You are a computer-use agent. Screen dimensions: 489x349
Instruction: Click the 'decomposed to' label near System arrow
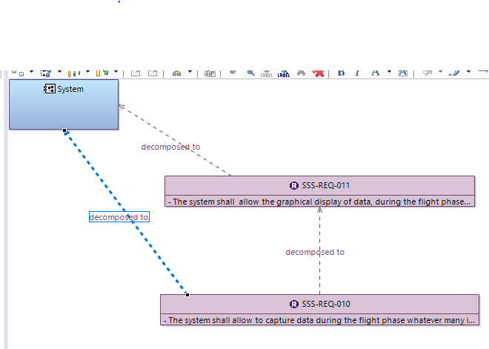(170, 147)
